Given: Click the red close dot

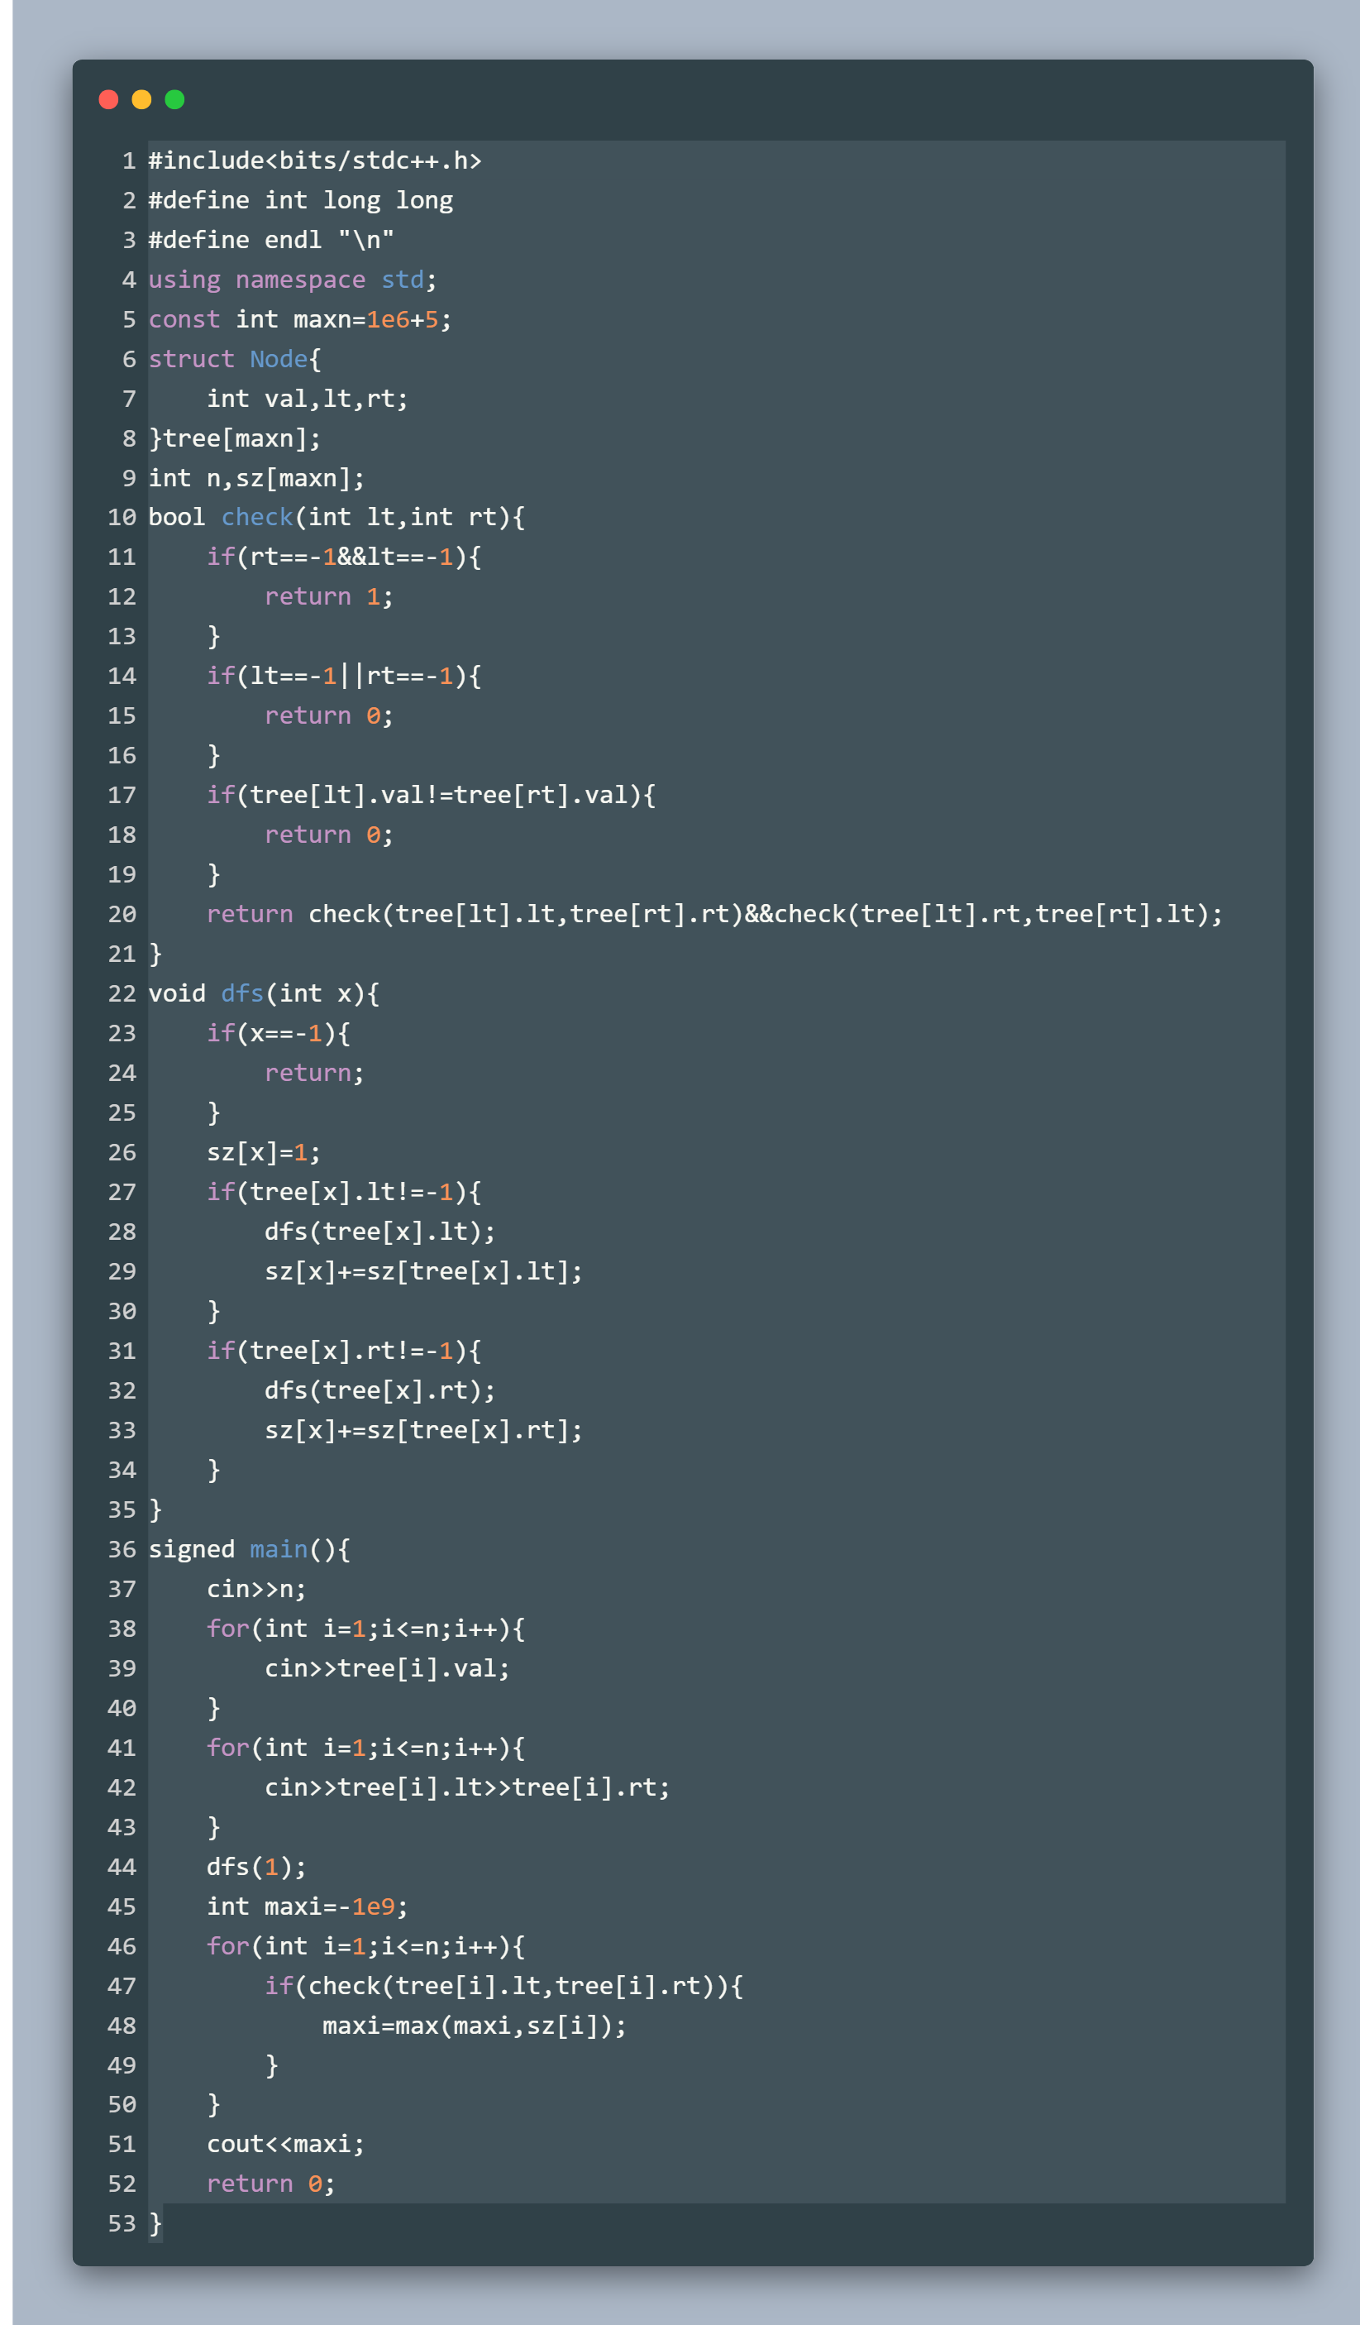Looking at the screenshot, I should (109, 99).
